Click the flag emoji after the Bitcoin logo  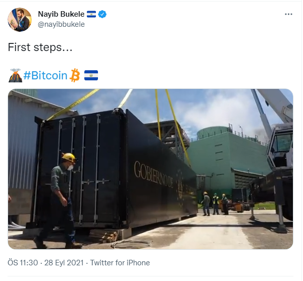(x=91, y=76)
